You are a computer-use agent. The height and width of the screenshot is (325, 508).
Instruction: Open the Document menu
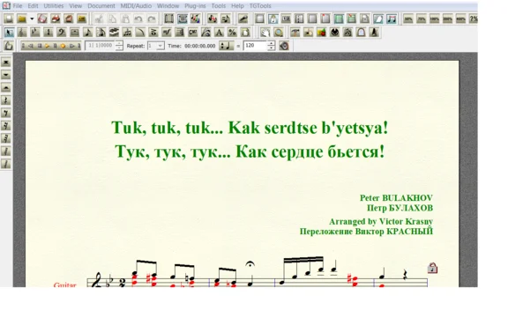[x=101, y=6]
